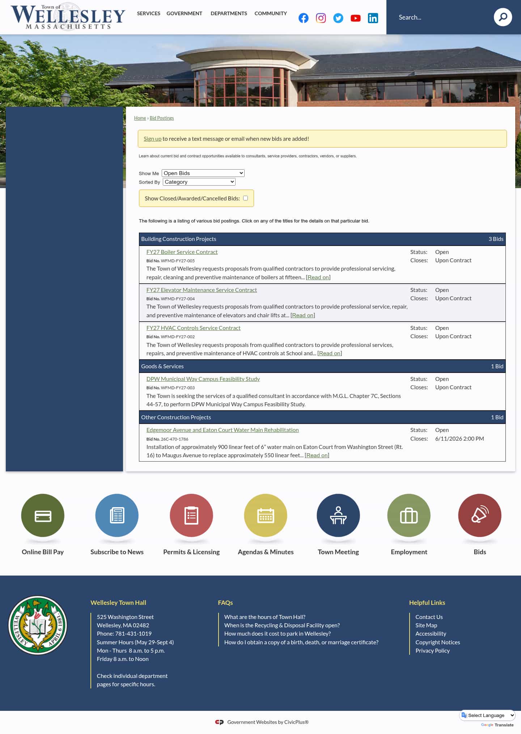521x734 pixels.
Task: Click into the Search input field
Action: coord(441,17)
